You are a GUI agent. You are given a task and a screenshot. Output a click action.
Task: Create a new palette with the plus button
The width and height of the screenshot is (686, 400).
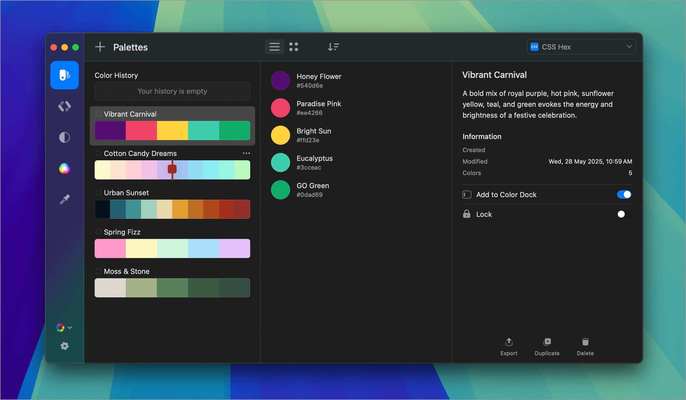[x=100, y=47]
